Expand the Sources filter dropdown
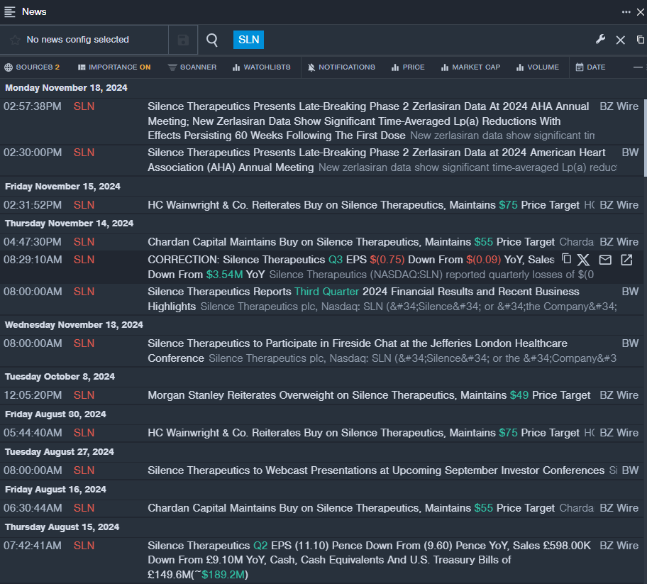 tap(32, 67)
